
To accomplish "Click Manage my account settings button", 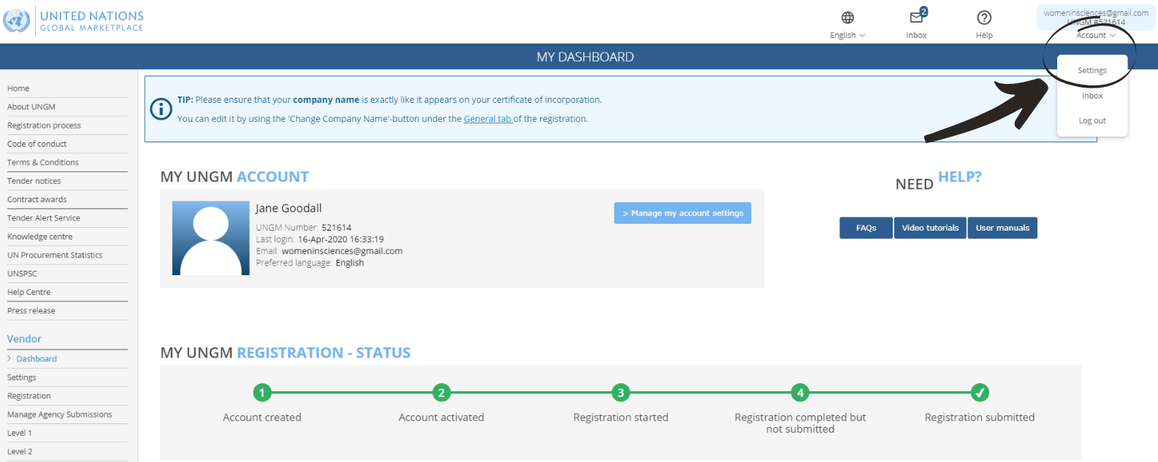I will (682, 213).
